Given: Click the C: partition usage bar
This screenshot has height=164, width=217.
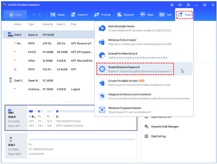Looking at the screenshot, I should pos(75,111).
